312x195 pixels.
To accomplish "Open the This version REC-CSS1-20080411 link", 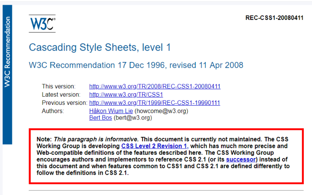I will pos(155,86).
